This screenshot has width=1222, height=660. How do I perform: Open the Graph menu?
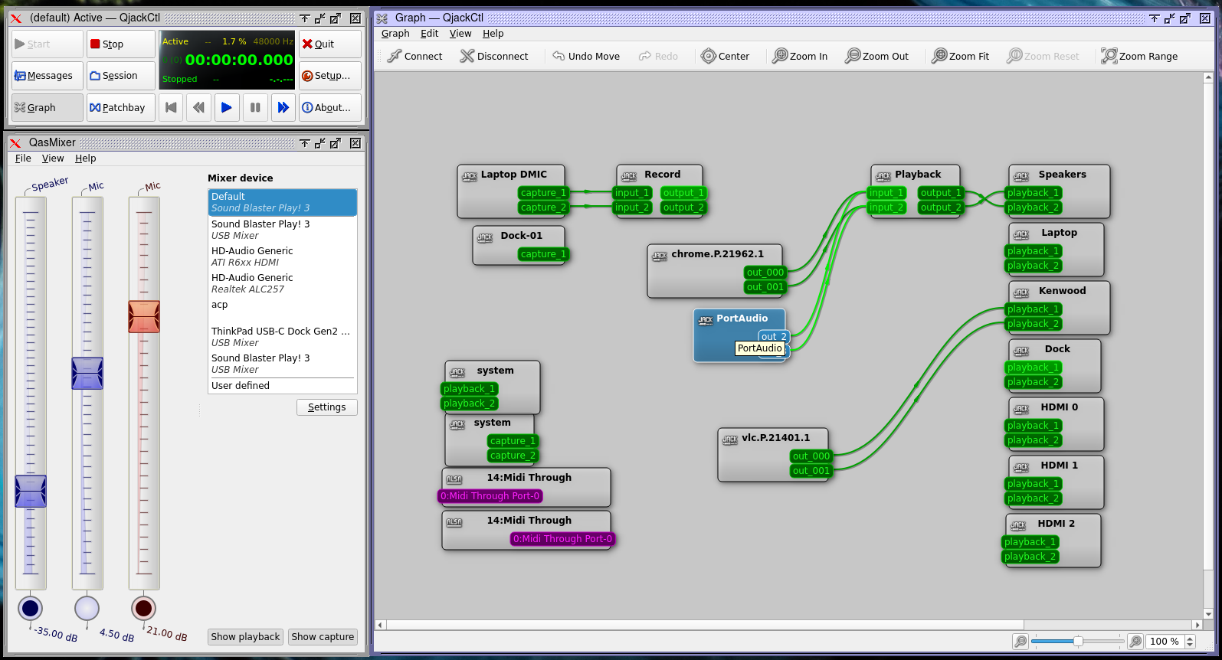click(x=395, y=34)
